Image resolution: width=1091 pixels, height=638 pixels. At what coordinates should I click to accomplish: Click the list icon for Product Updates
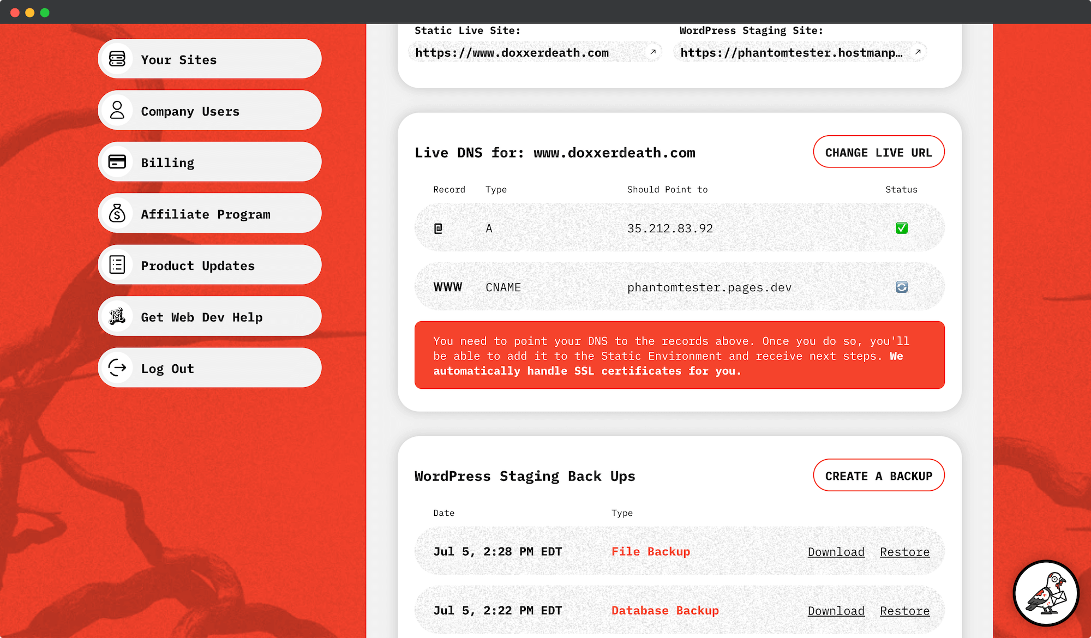[117, 265]
